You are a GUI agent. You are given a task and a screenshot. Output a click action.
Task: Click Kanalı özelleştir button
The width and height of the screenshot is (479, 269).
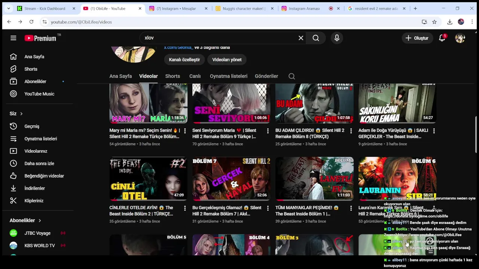(x=184, y=60)
